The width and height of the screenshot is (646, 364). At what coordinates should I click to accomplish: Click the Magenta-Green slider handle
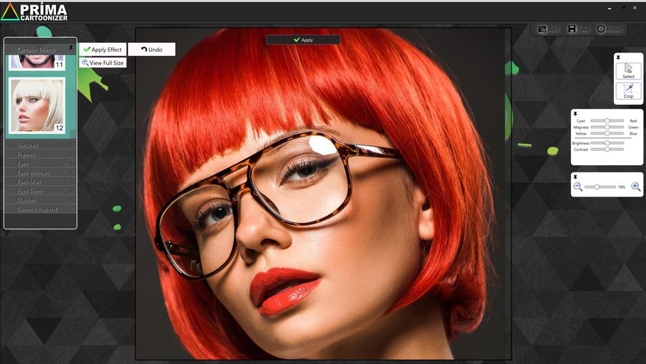click(607, 127)
